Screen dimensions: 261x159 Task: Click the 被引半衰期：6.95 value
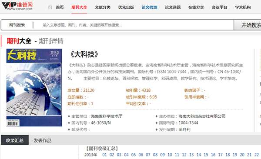(141, 97)
